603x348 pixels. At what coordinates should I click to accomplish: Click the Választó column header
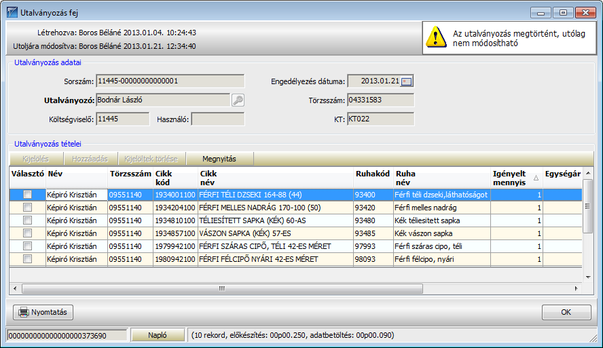pos(28,178)
